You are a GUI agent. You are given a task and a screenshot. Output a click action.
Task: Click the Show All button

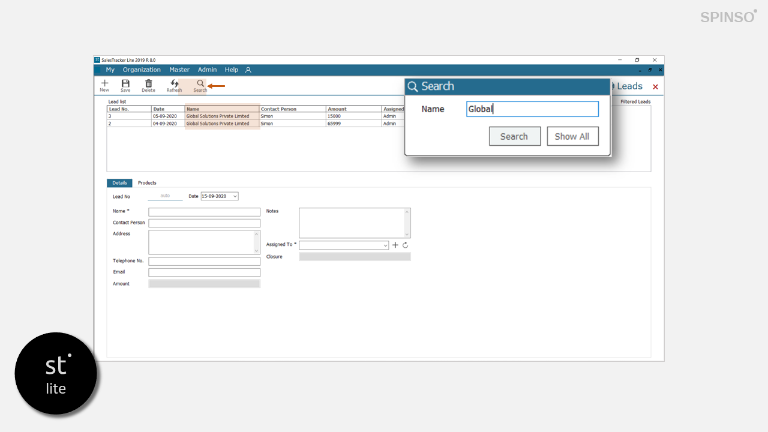[x=572, y=136]
